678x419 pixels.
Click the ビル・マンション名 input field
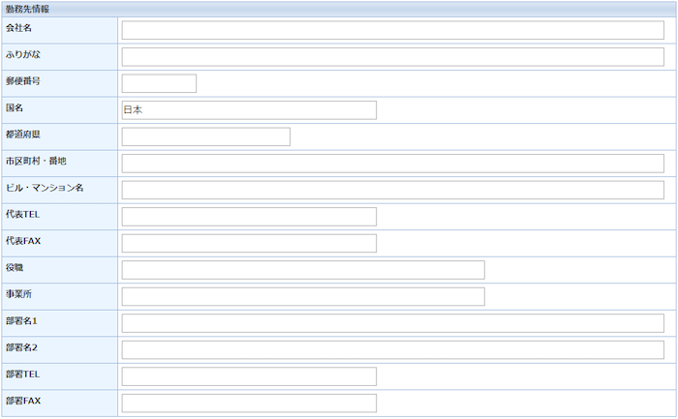392,190
